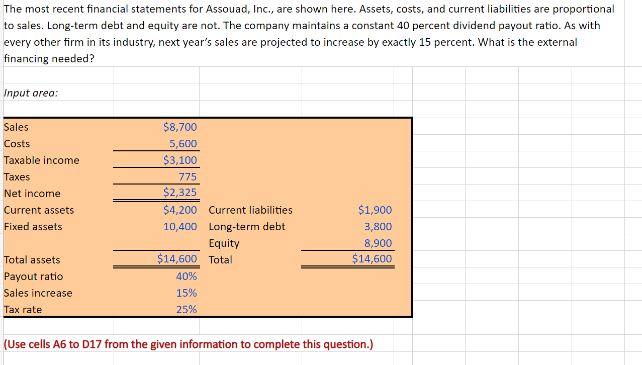Image resolution: width=642 pixels, height=365 pixels.
Task: Select the Current liabilities label
Action: tap(250, 210)
